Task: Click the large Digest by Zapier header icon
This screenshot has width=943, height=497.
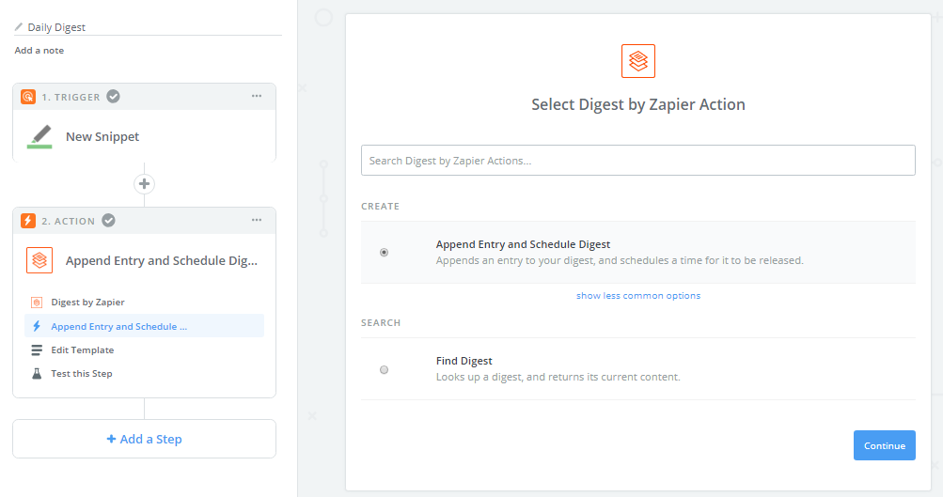Action: click(x=638, y=61)
